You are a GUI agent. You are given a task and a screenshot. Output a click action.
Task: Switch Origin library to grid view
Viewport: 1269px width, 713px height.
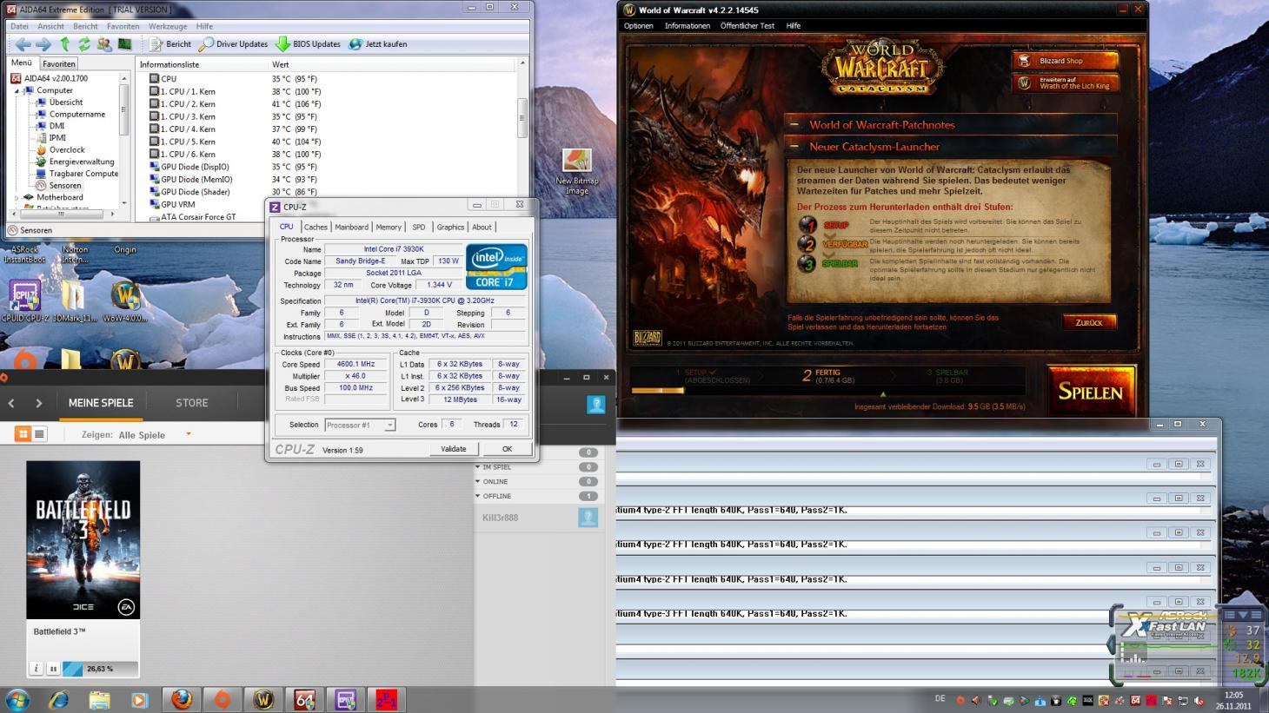(23, 433)
